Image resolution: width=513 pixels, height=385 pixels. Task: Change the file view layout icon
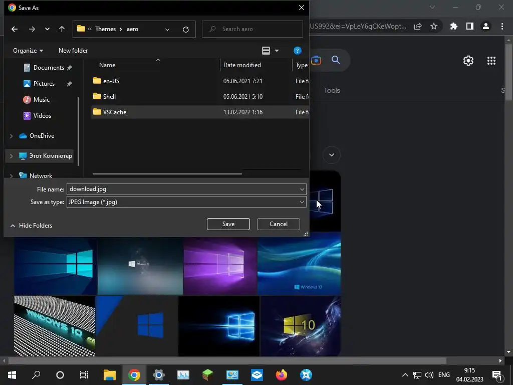[x=266, y=51]
